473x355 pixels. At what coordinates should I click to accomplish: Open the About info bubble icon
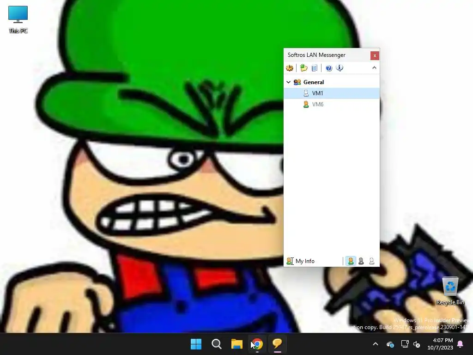[340, 68]
